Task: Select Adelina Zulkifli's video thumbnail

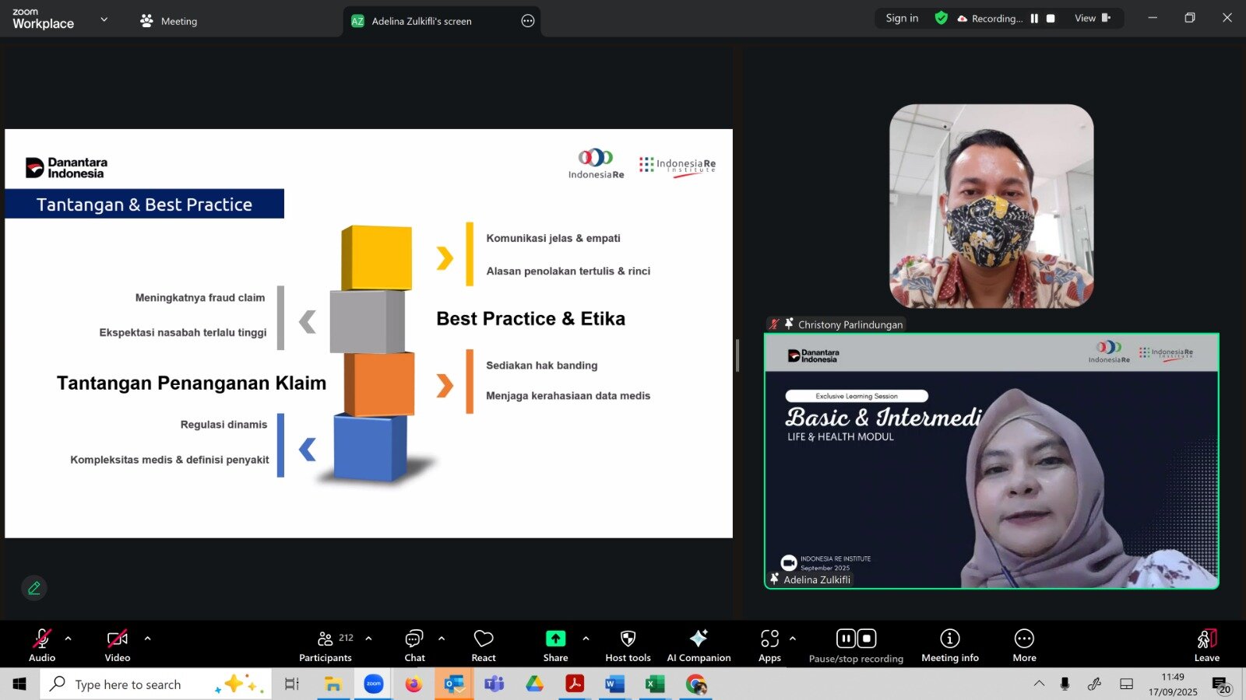Action: 991,460
